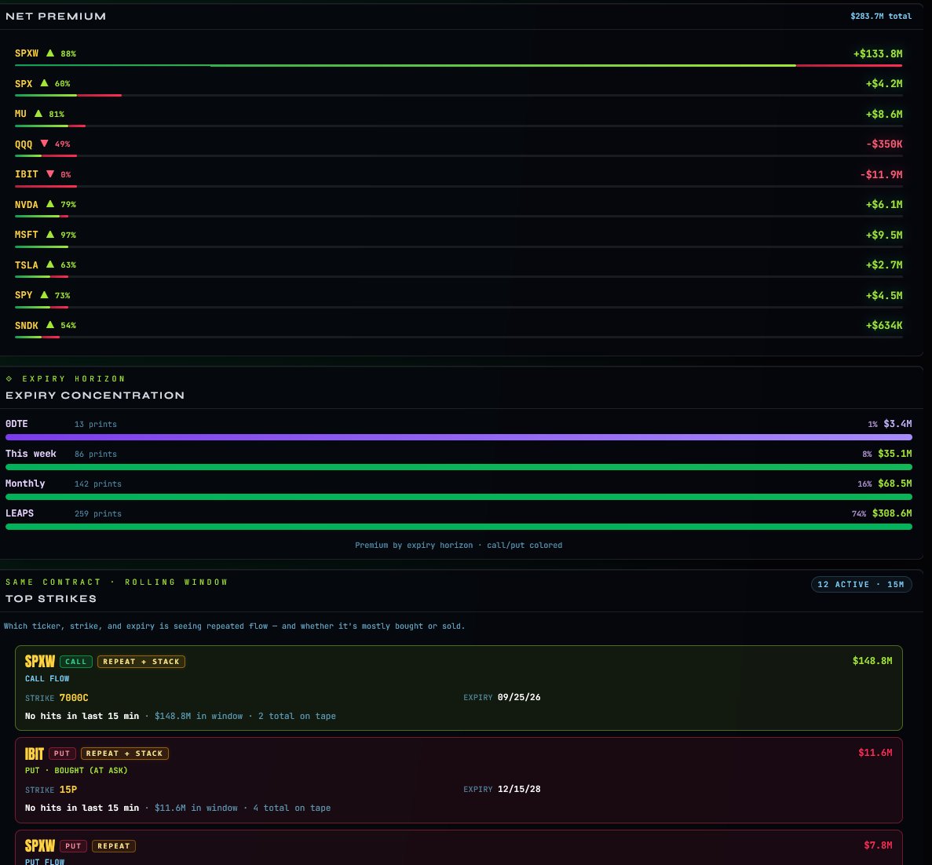Click the green up arrow beside SPXW
932x865 pixels.
pyautogui.click(x=50, y=53)
